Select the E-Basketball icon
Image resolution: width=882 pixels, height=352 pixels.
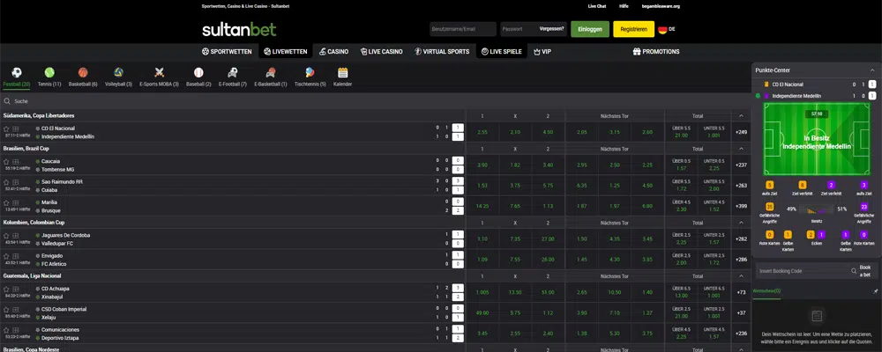coord(271,73)
